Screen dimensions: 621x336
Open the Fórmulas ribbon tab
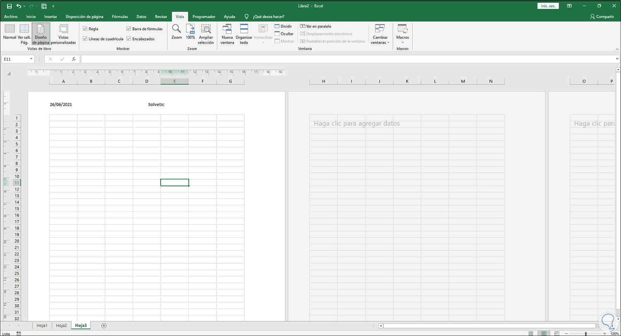(120, 17)
